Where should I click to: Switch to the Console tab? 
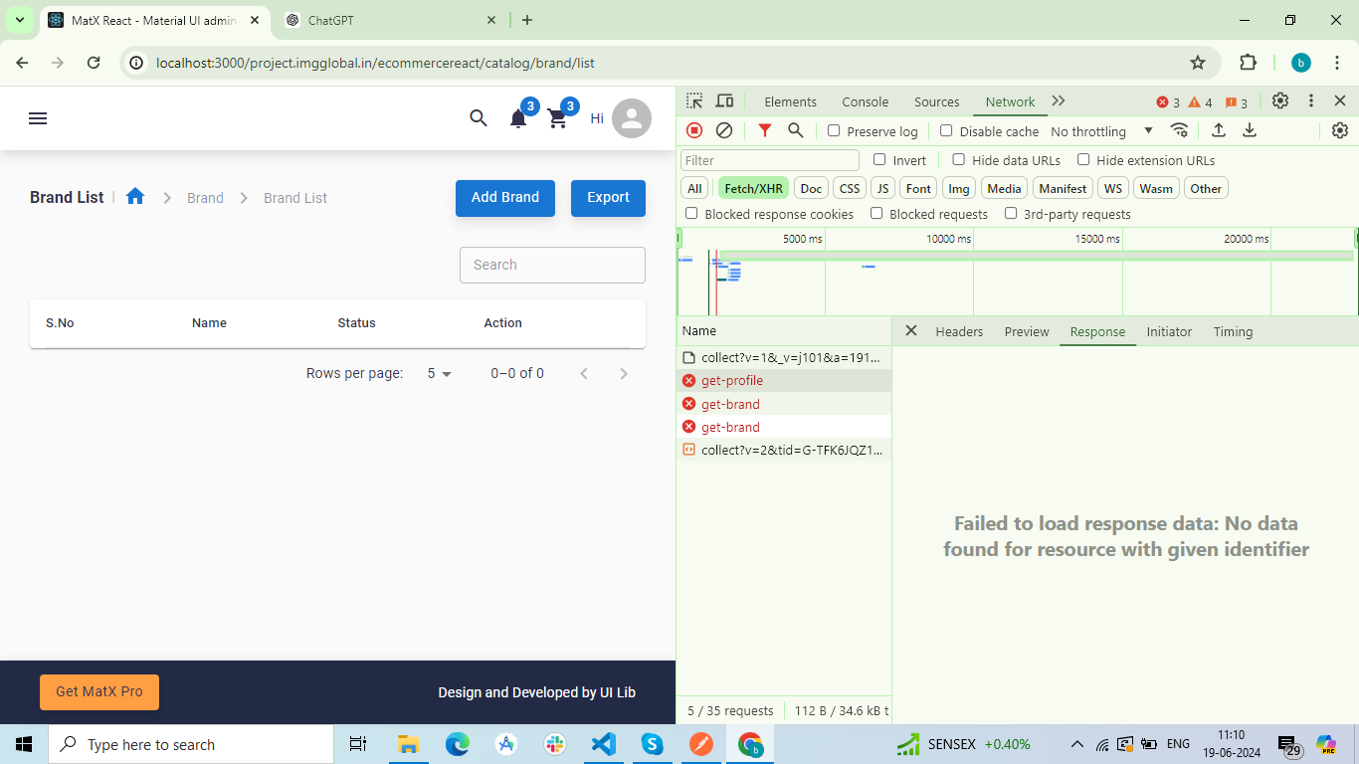(865, 101)
